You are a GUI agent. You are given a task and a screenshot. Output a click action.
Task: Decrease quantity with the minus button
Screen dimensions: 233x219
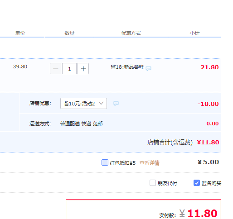(x=56, y=69)
